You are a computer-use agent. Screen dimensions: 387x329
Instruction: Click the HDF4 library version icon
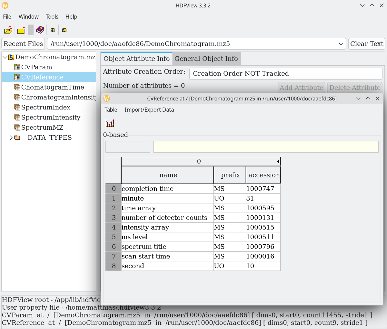(53, 30)
